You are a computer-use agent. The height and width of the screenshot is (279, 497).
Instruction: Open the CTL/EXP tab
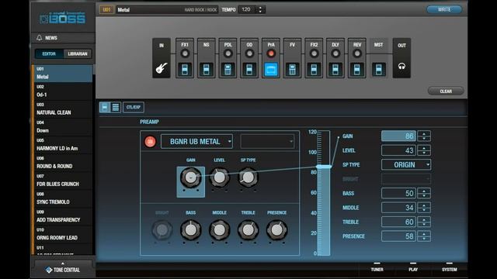click(134, 107)
